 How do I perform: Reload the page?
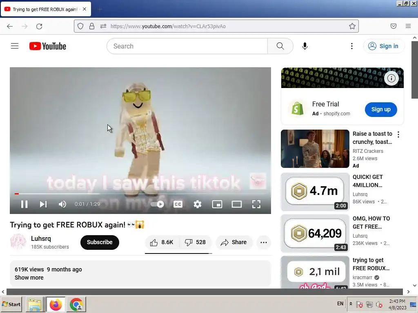point(39,26)
